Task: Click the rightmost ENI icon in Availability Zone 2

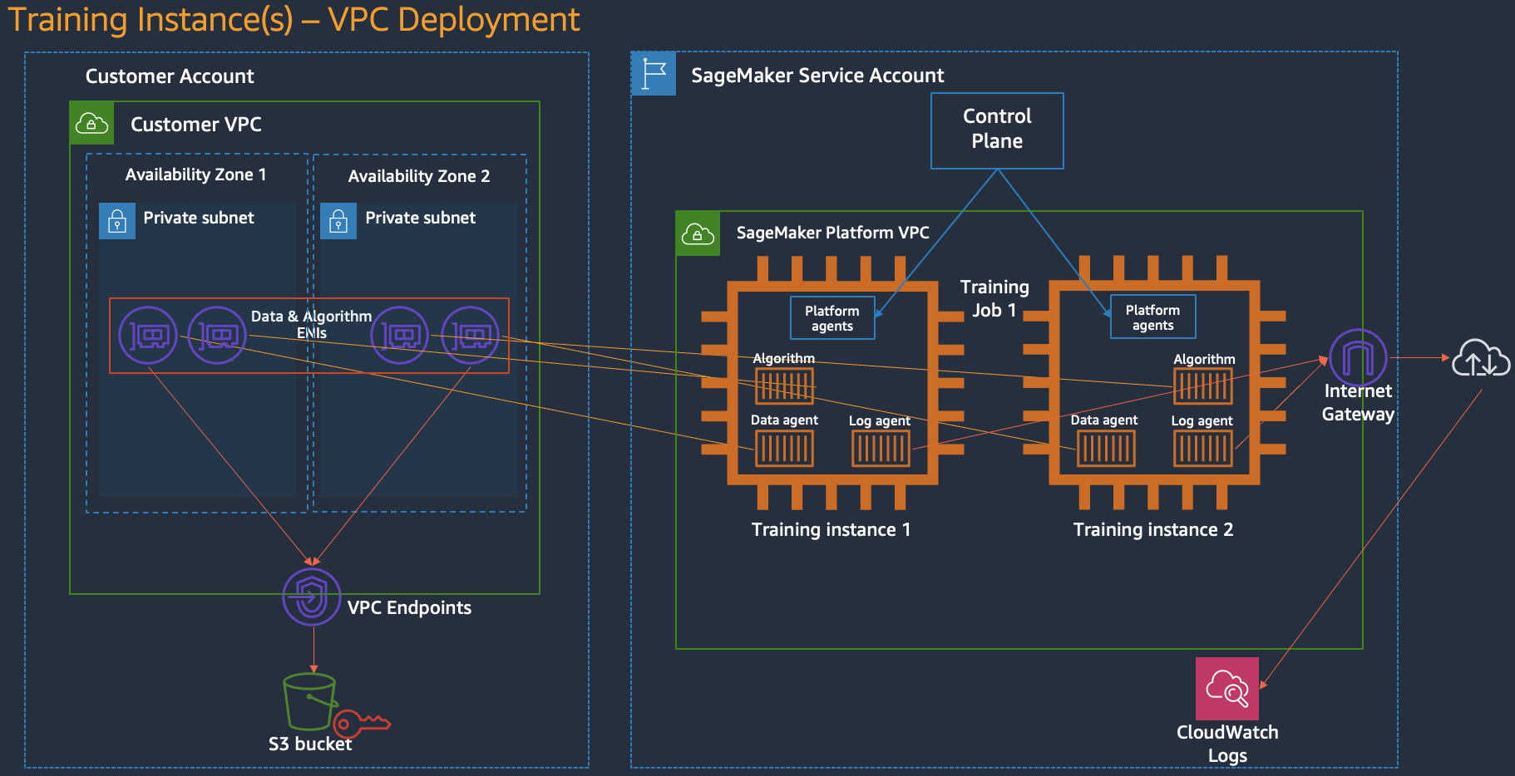Action: click(x=470, y=336)
